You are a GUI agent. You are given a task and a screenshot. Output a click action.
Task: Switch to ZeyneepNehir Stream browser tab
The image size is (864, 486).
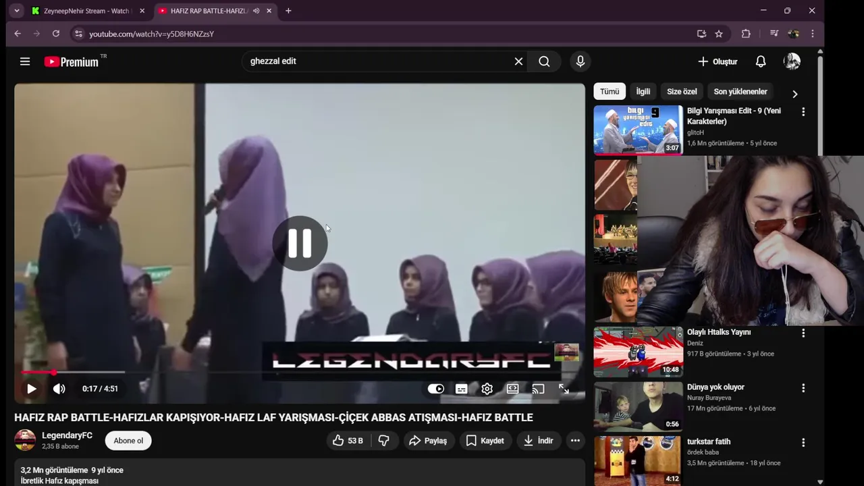coord(86,11)
